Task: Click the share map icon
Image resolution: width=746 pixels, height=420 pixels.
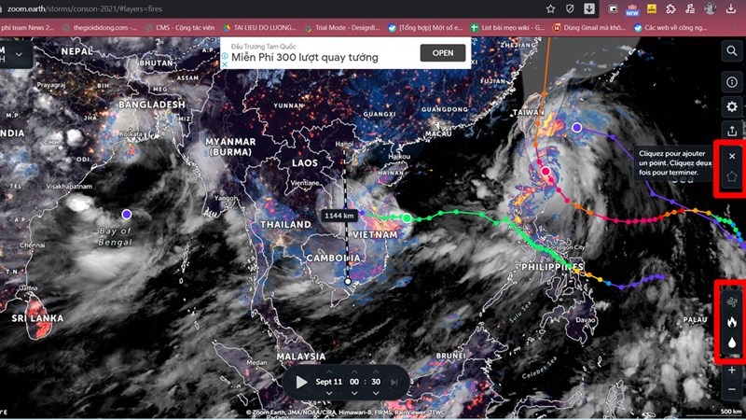Action: [732, 131]
